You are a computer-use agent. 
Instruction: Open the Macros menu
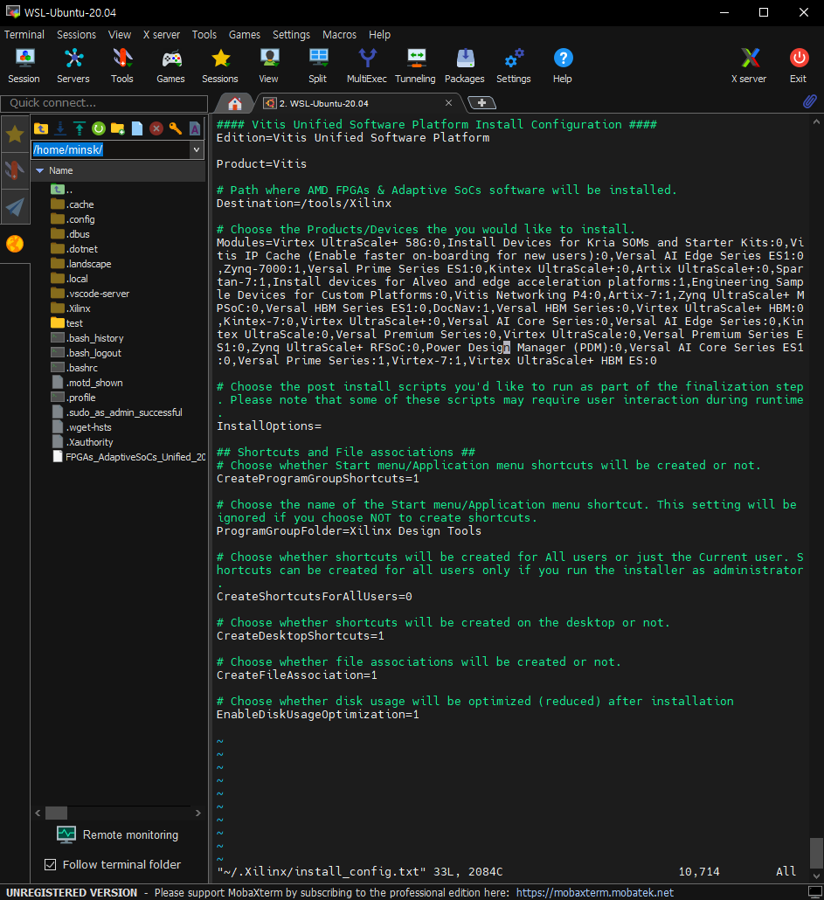(339, 34)
